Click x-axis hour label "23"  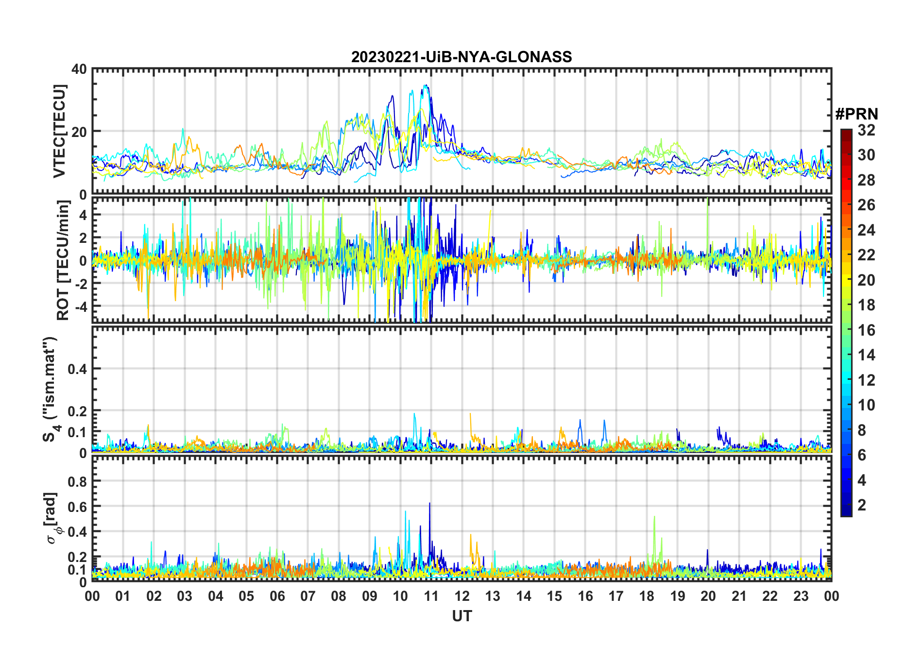click(801, 596)
